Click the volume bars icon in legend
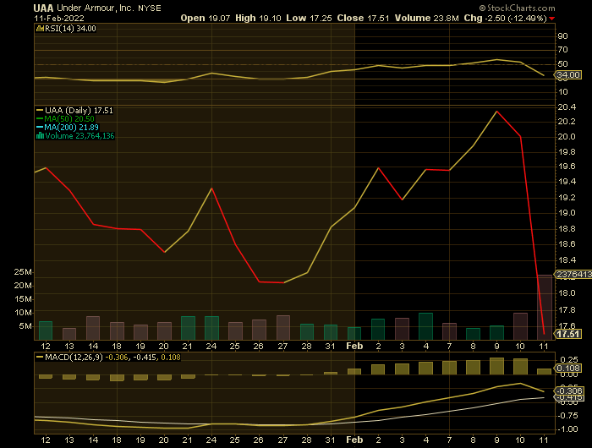Screen dimensions: 592x448 coord(40,136)
